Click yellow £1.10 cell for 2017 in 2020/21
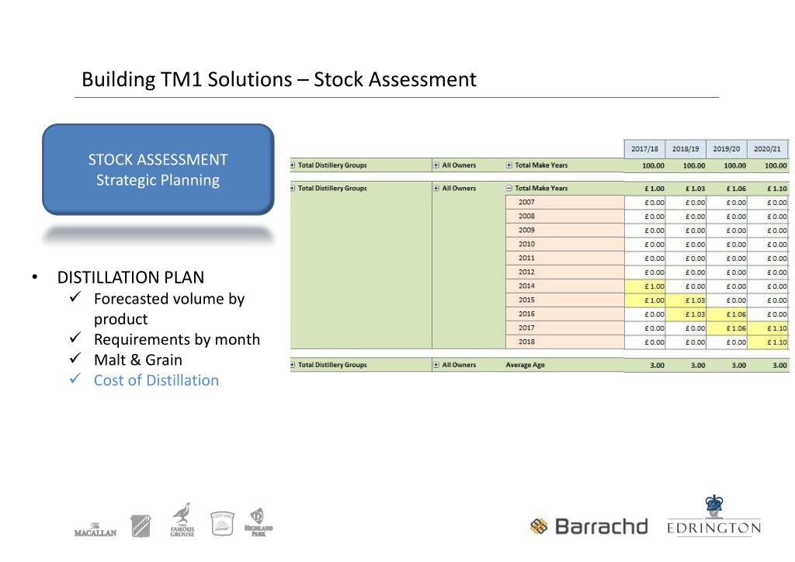This screenshot has height=562, width=795. 768,328
